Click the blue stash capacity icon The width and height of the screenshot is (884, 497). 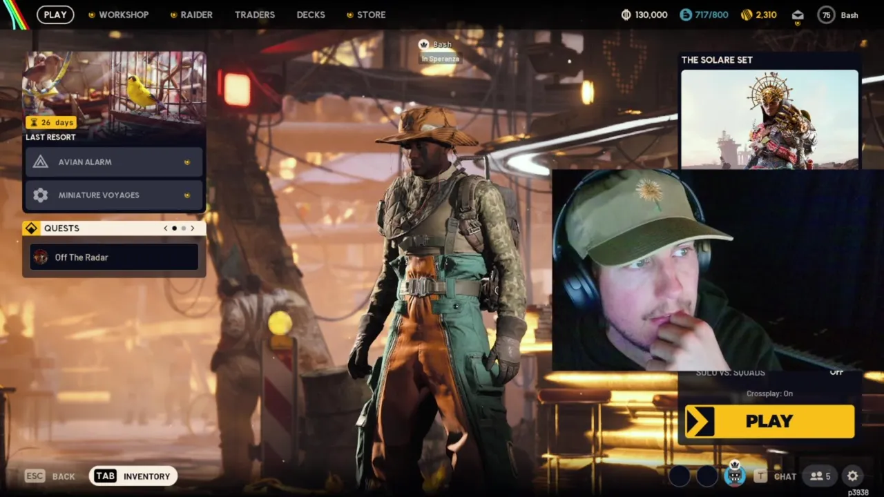coord(686,14)
